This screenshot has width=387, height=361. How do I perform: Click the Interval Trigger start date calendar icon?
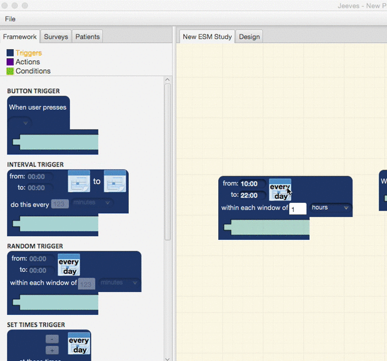tap(79, 181)
